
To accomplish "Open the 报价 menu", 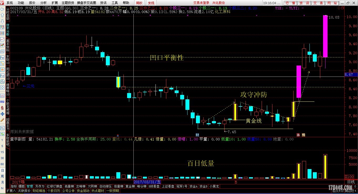I will click(32, 3).
